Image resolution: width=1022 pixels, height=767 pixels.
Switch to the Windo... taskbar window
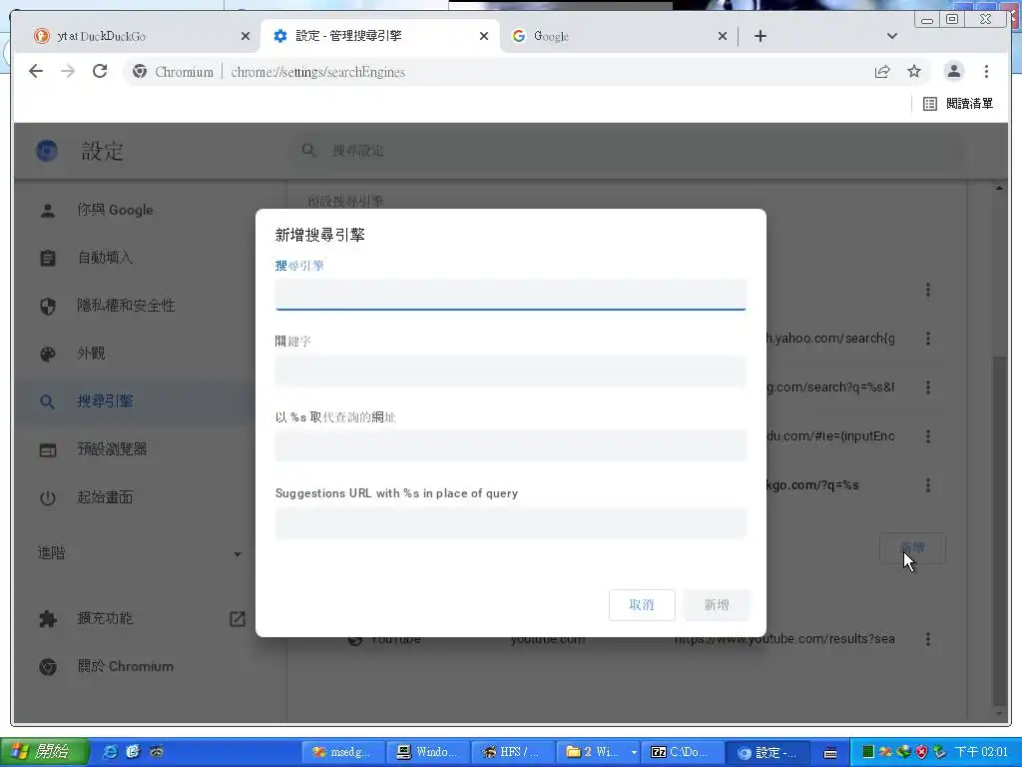(x=428, y=752)
